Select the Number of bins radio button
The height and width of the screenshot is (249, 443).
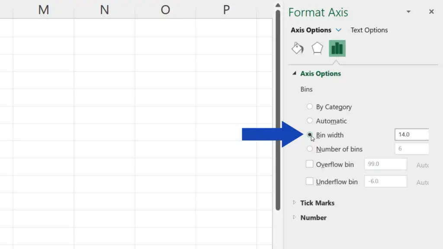[x=310, y=149]
